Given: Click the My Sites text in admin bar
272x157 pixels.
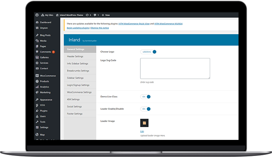Looking at the screenshot, I should click(x=49, y=15).
